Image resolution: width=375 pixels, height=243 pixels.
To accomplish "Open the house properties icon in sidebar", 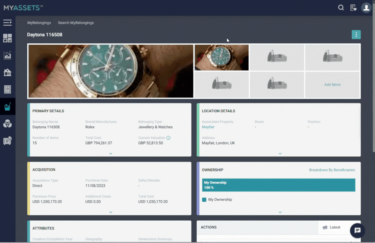I will (x=8, y=72).
